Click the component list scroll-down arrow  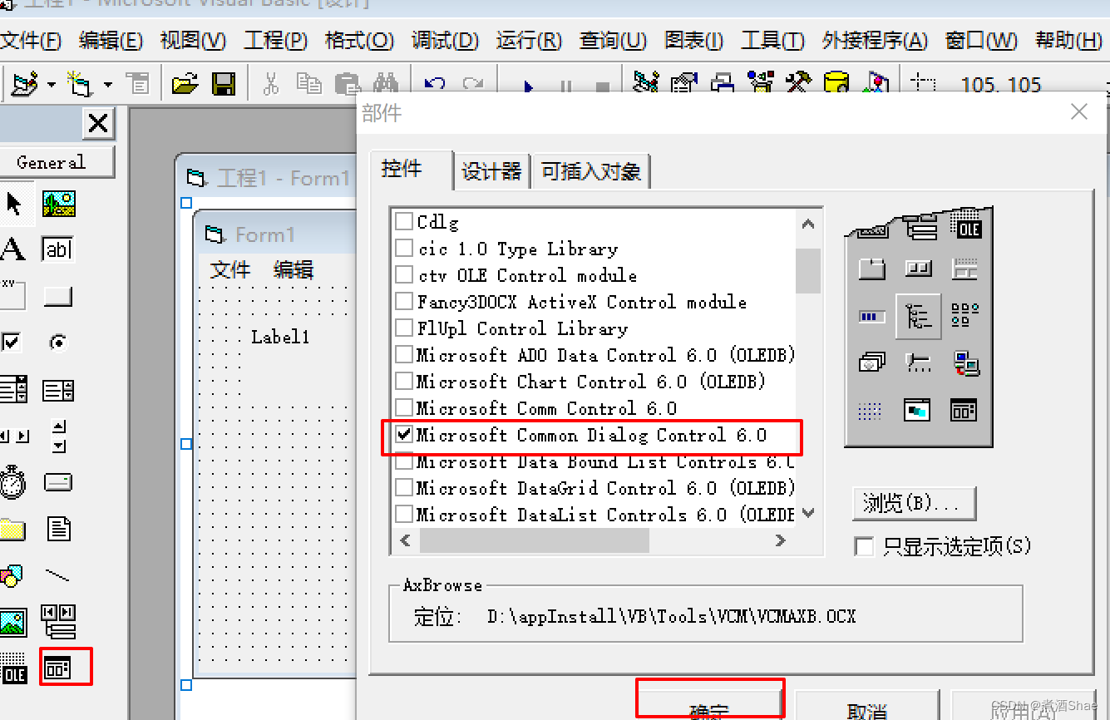[x=808, y=514]
